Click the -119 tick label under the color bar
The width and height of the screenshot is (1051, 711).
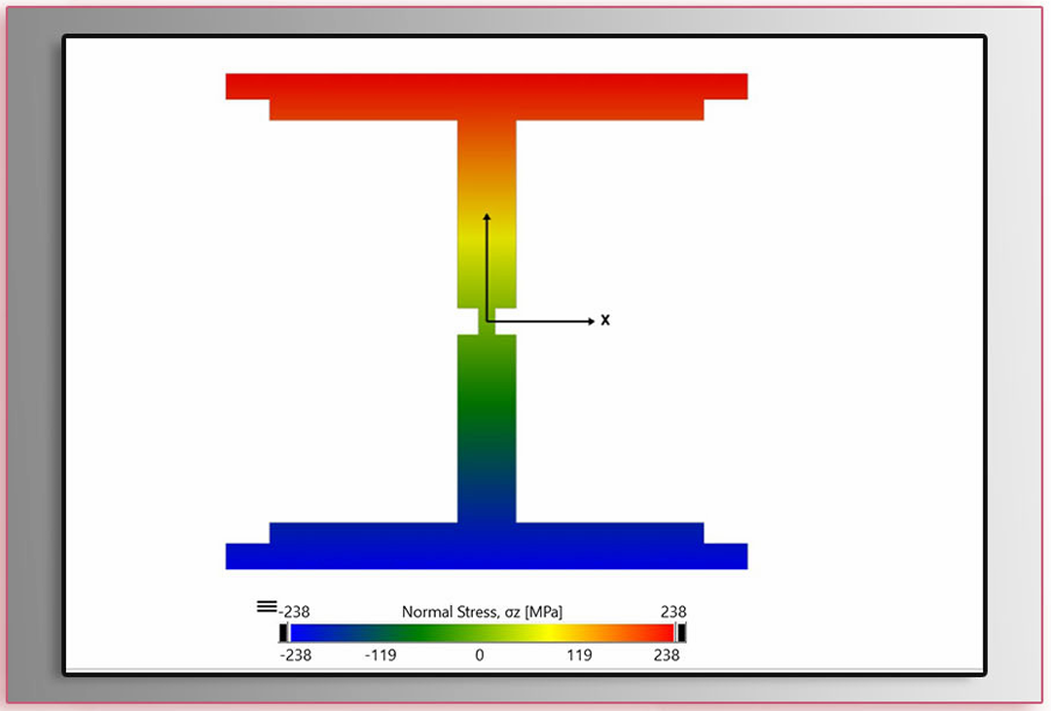tap(381, 655)
